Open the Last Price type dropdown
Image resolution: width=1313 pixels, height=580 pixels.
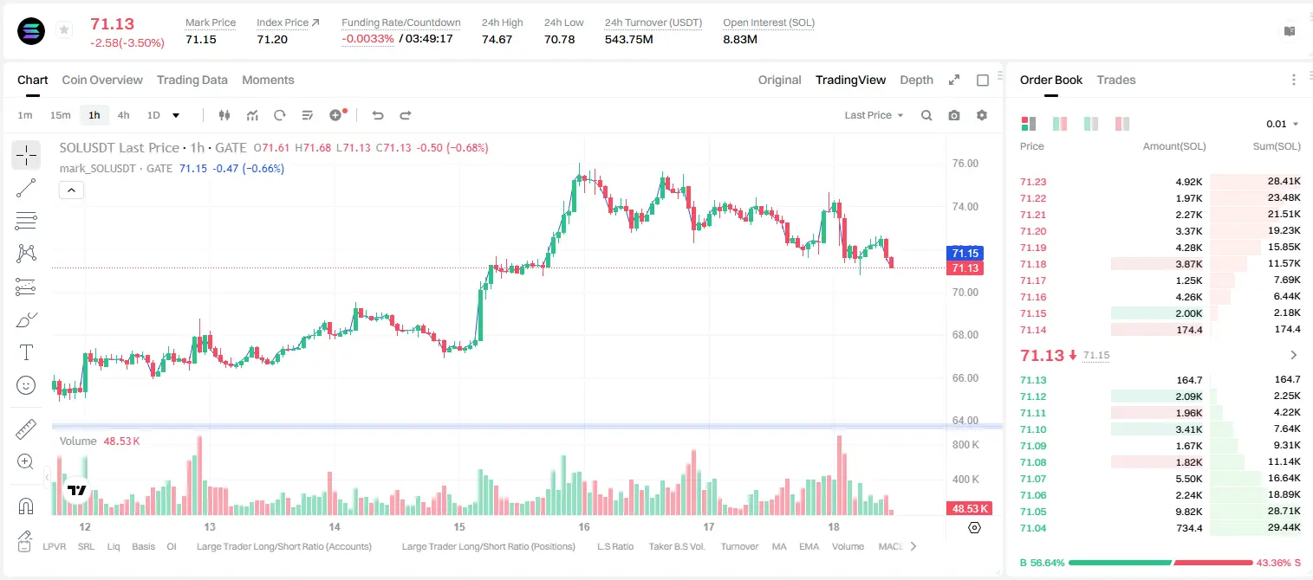(x=874, y=115)
